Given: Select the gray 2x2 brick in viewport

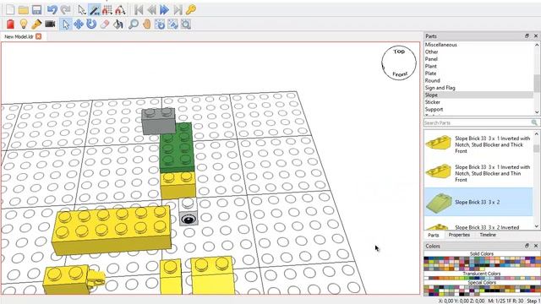Looking at the screenshot, I should coord(158,122).
